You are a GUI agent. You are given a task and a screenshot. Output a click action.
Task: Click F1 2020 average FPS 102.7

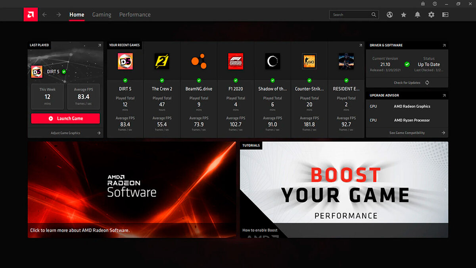[236, 124]
